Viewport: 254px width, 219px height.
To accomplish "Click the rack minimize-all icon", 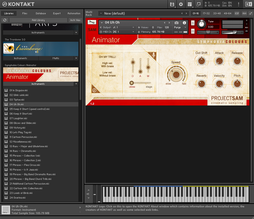I will (251, 13).
